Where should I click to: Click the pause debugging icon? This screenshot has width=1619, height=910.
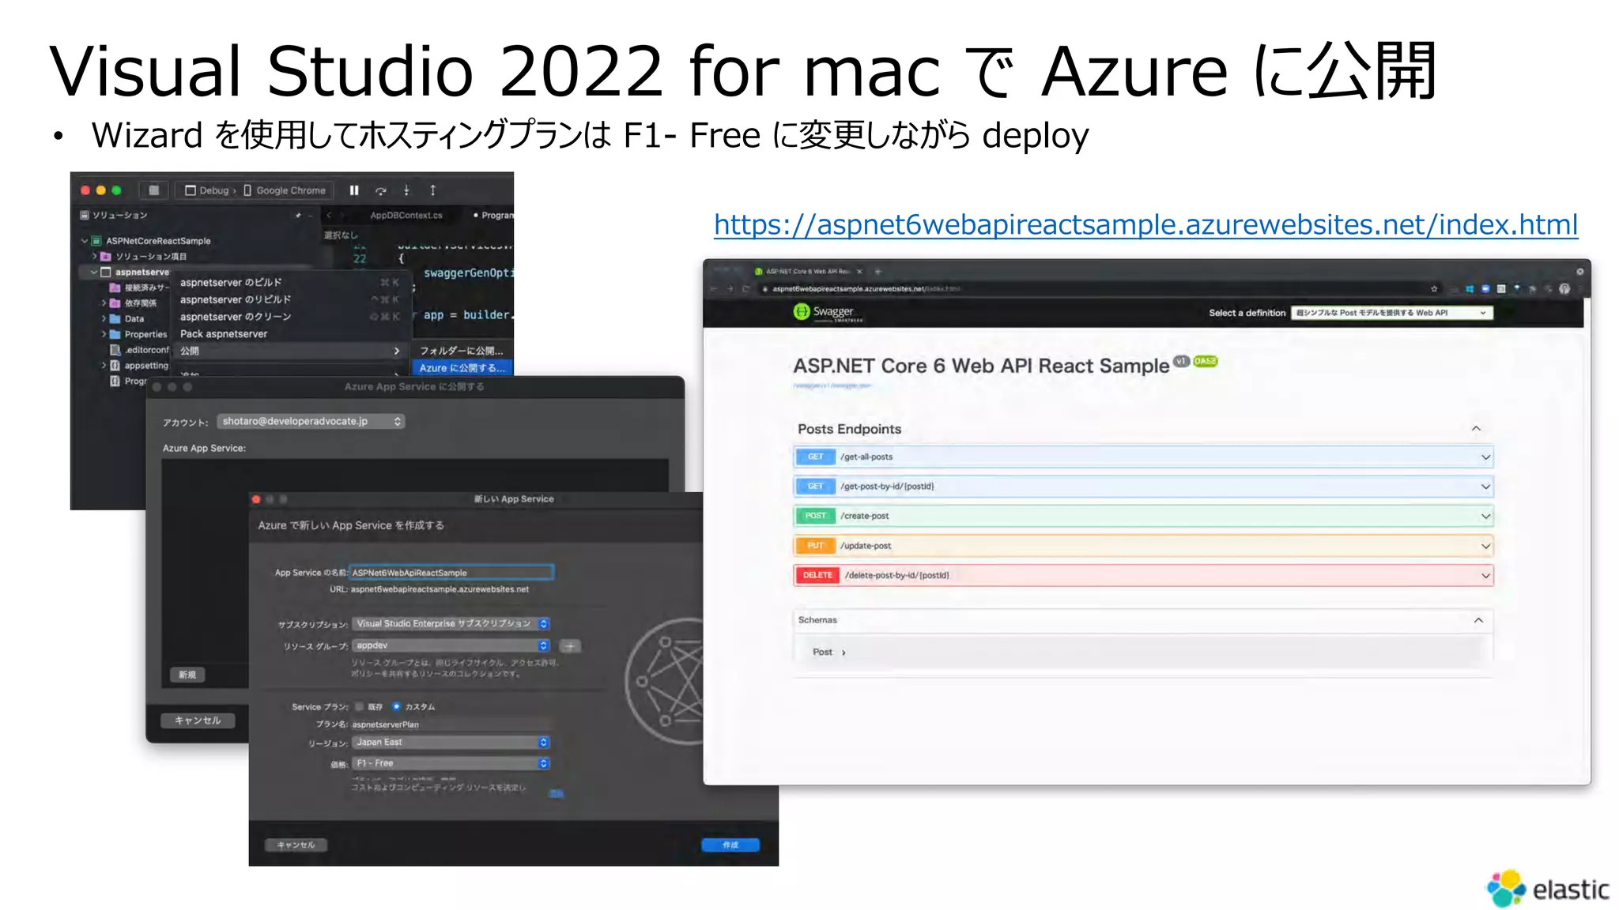click(354, 190)
